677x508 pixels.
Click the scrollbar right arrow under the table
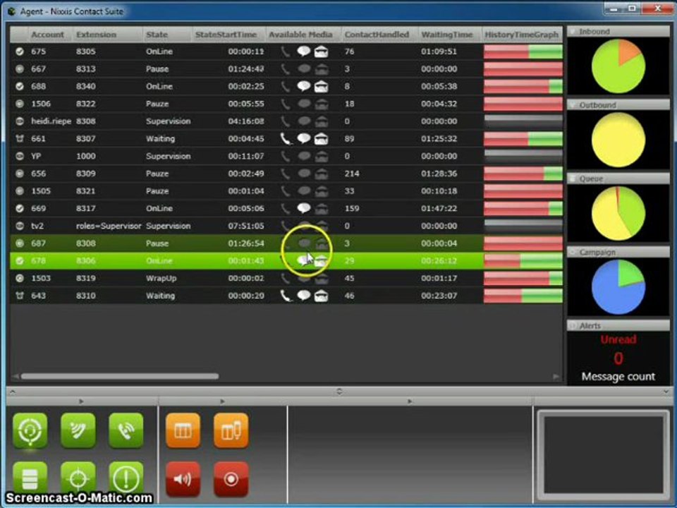[x=556, y=377]
